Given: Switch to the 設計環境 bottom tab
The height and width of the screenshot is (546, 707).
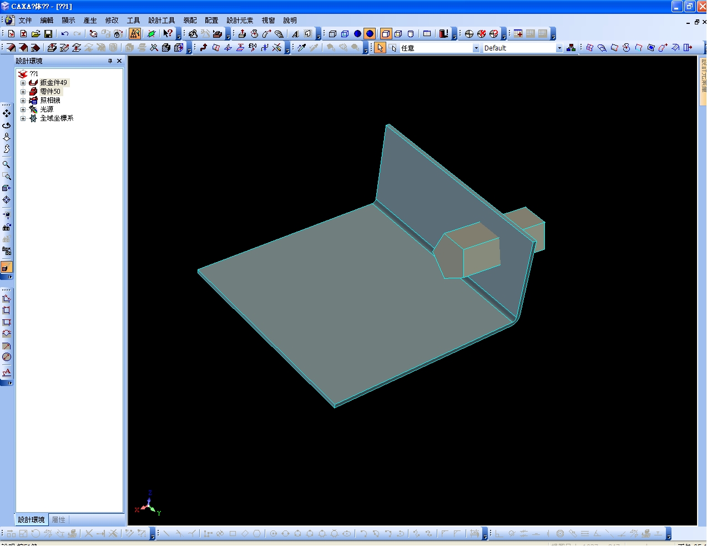Looking at the screenshot, I should tap(31, 520).
